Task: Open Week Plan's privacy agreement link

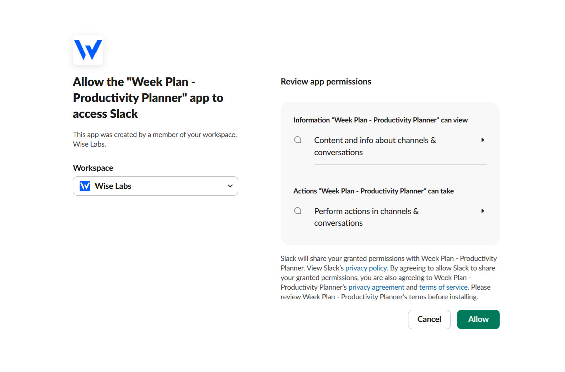Action: 376,287
